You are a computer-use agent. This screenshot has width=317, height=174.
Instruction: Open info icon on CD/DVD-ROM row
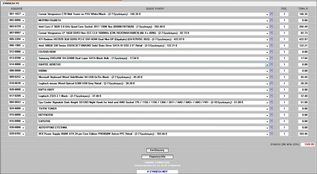271,51
